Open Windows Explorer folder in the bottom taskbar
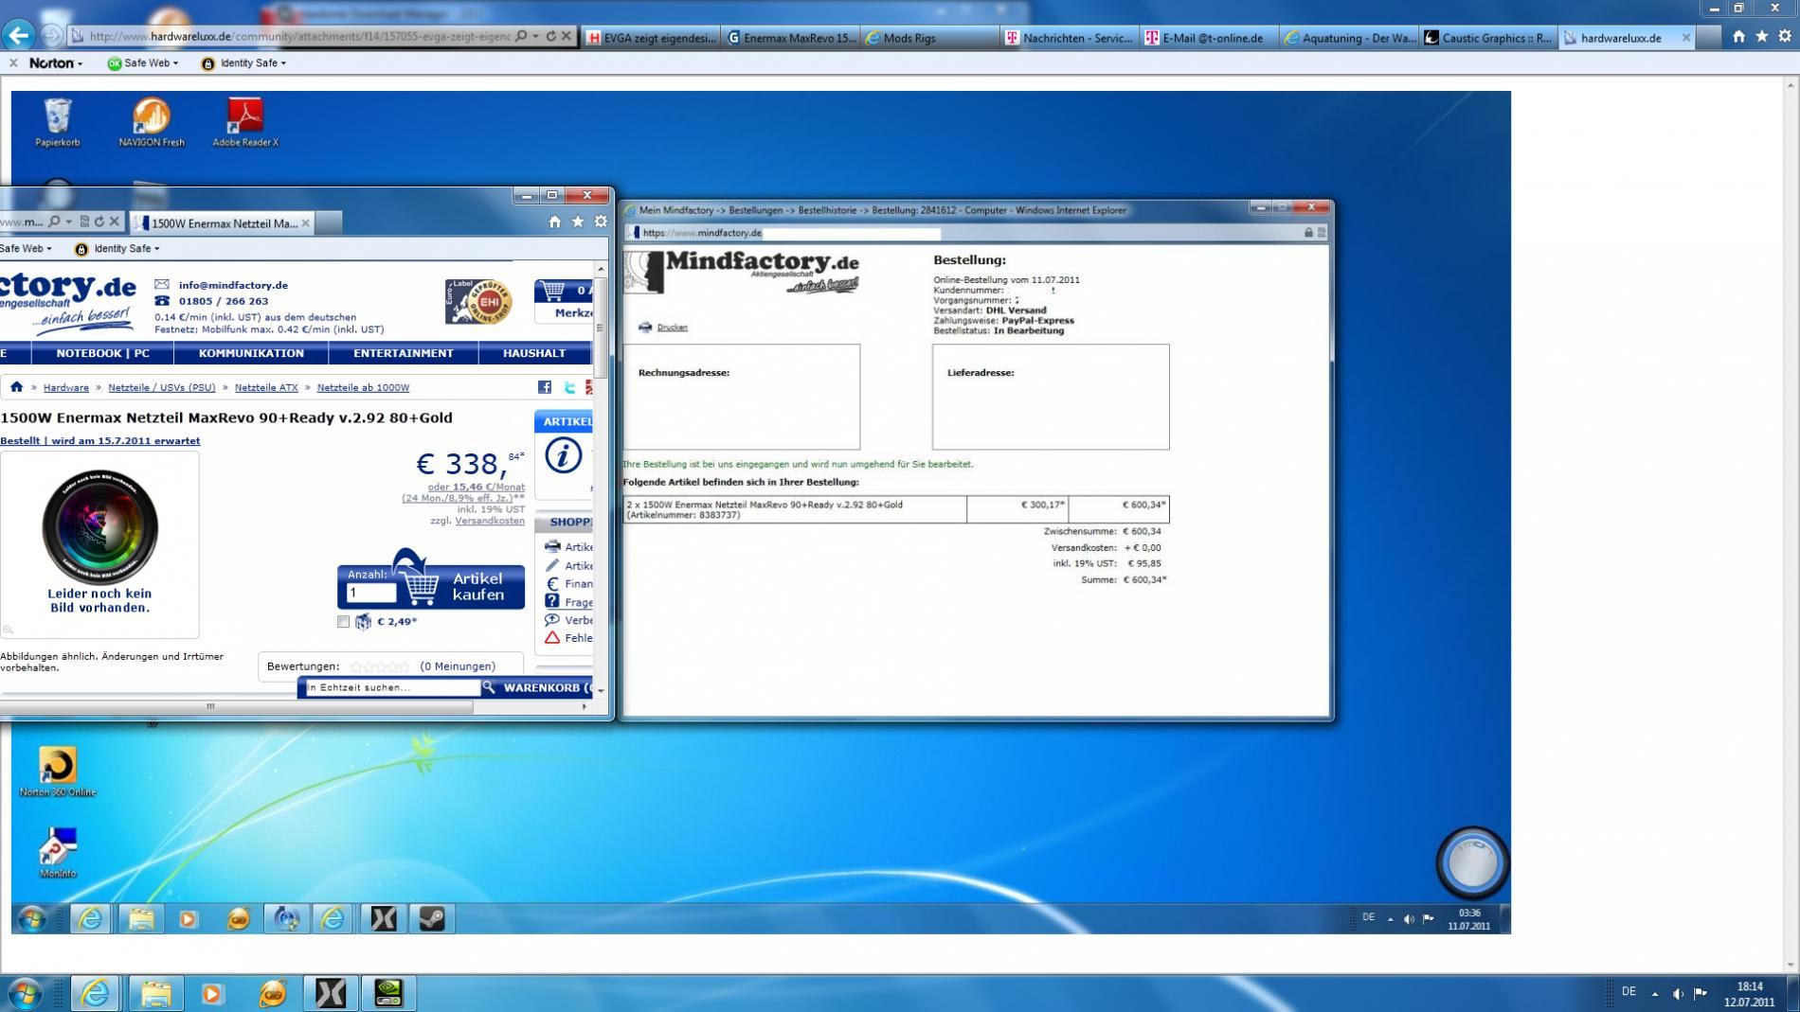This screenshot has width=1800, height=1012. (155, 993)
